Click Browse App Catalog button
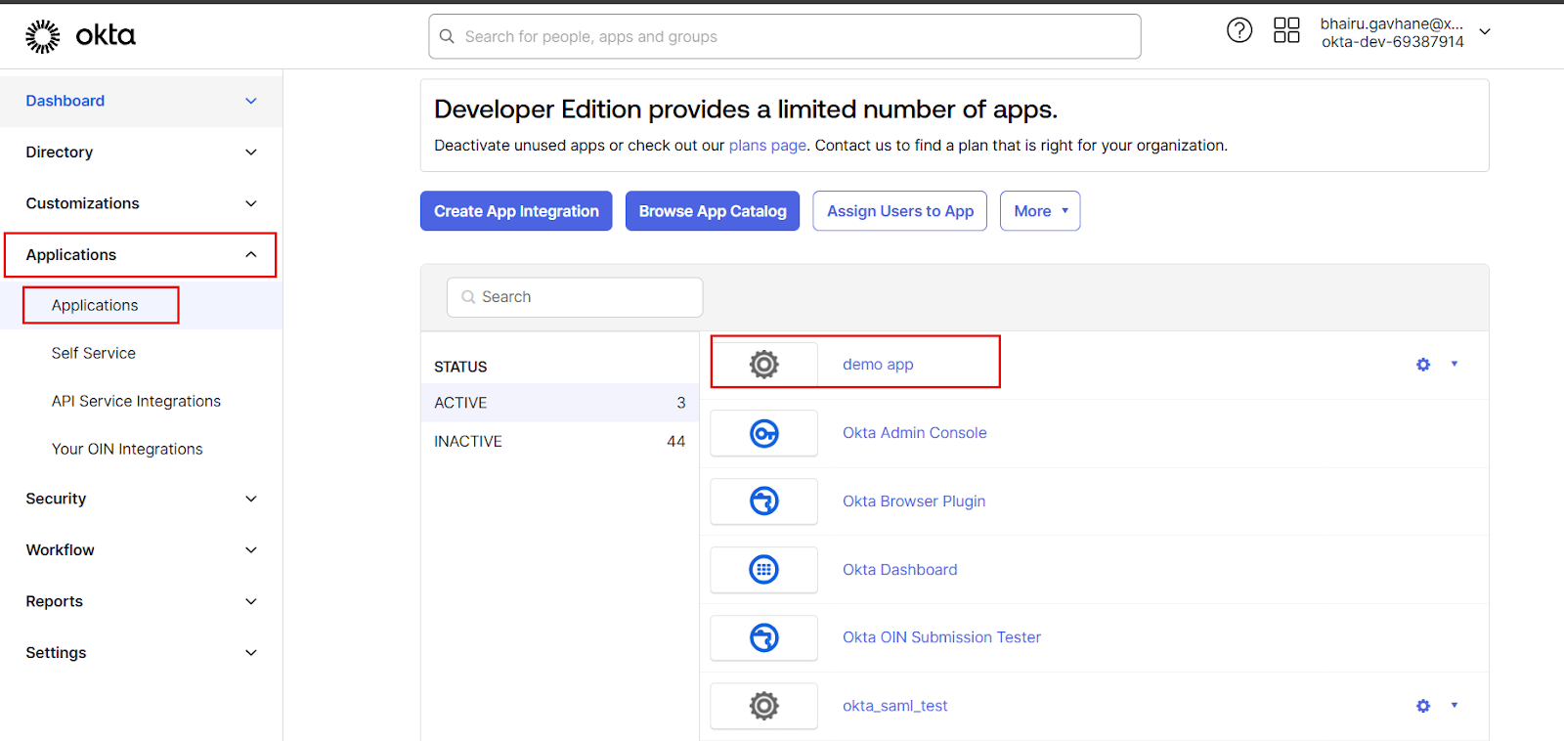Image resolution: width=1564 pixels, height=741 pixels. point(713,211)
